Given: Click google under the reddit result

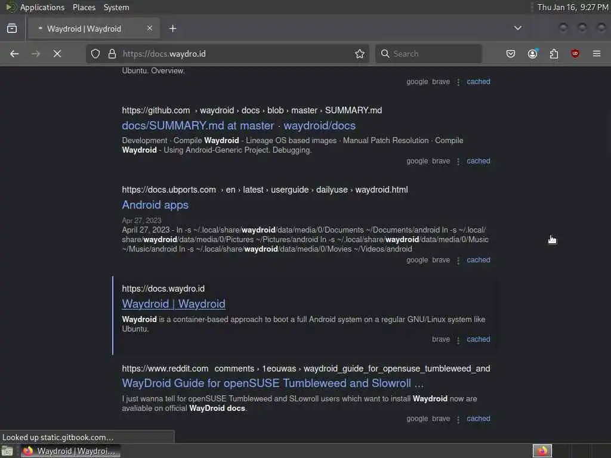Looking at the screenshot, I should (x=417, y=419).
